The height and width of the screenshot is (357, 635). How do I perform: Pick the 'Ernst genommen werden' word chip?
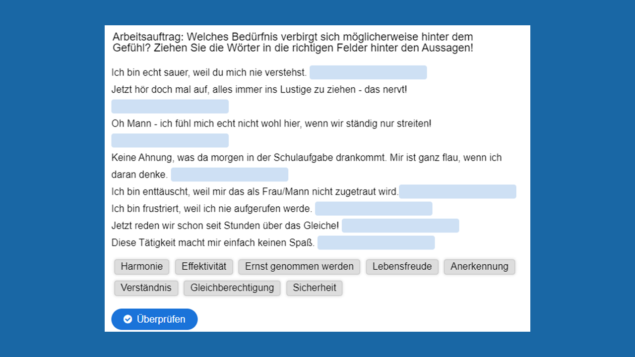click(299, 267)
